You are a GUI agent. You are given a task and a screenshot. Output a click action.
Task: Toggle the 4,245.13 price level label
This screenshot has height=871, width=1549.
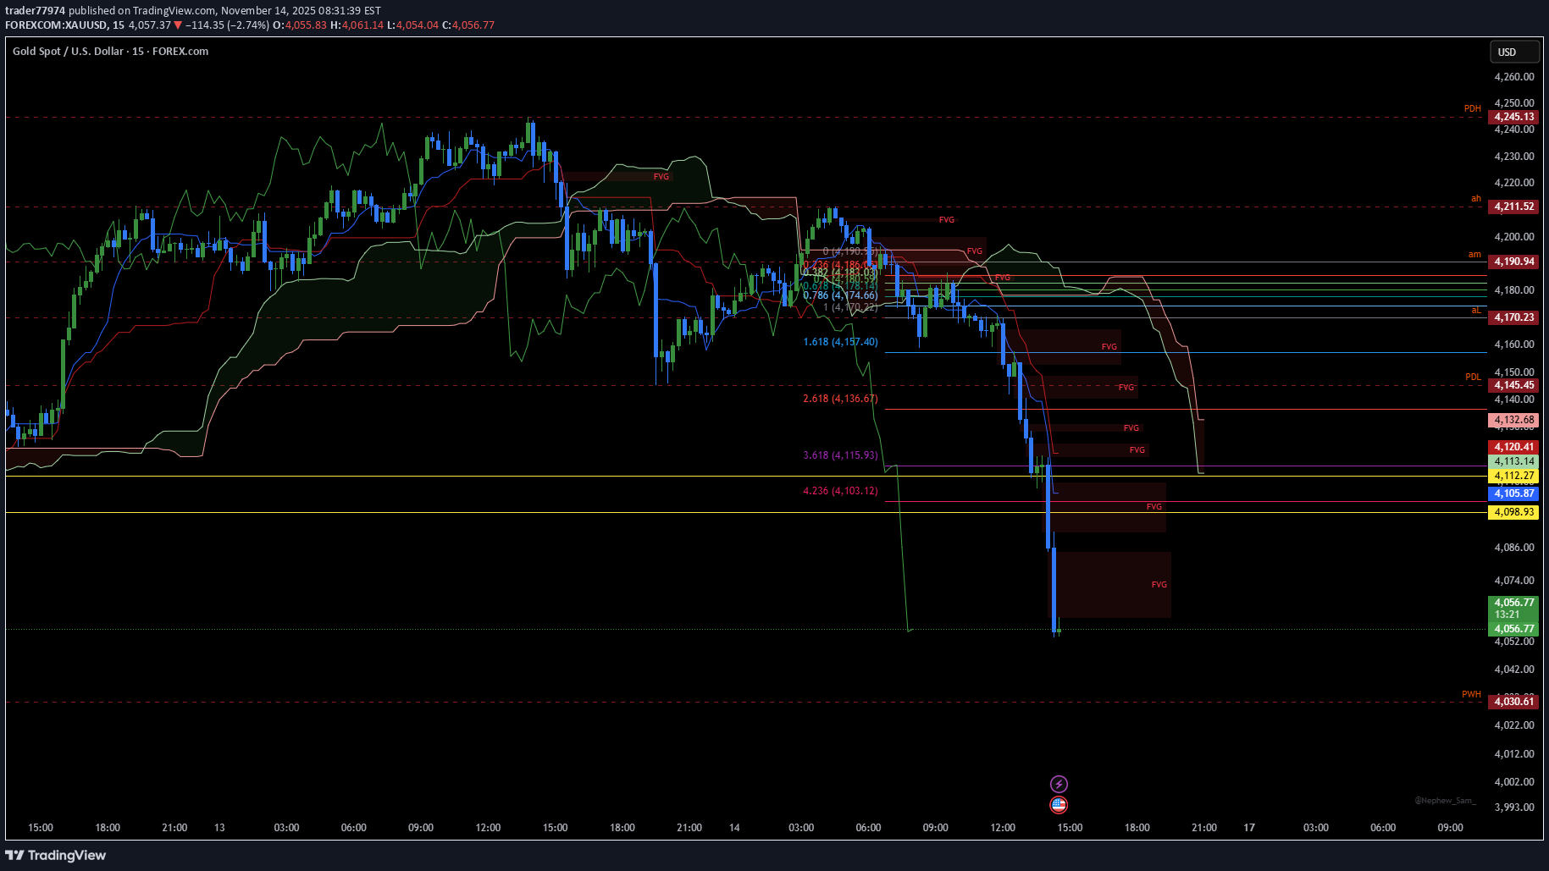[x=1513, y=117]
